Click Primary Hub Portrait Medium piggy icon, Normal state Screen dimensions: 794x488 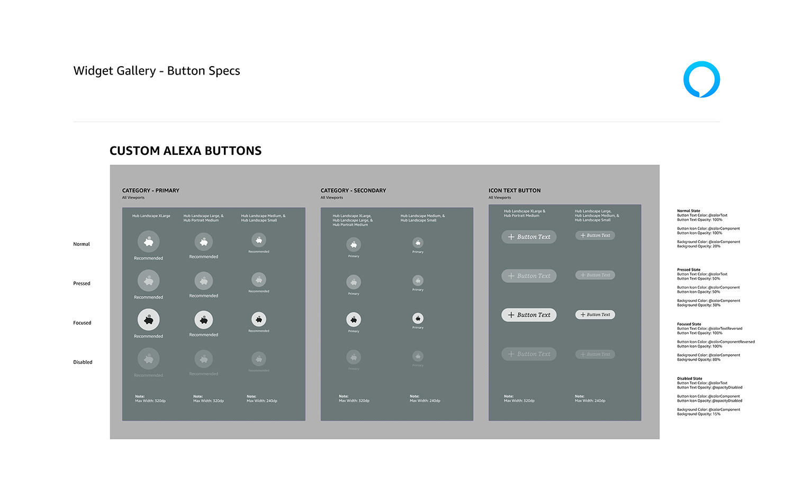(x=204, y=242)
